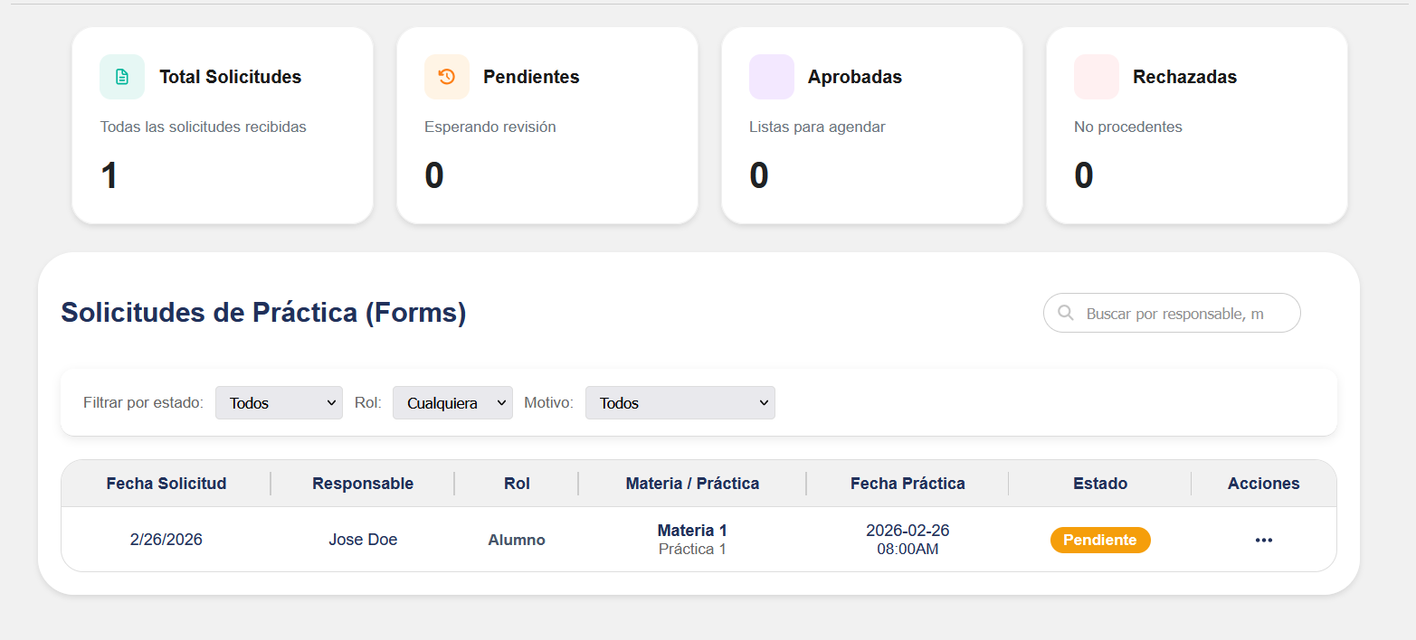
Task: Click the Solicitudes de Práctica heading
Action: click(262, 312)
